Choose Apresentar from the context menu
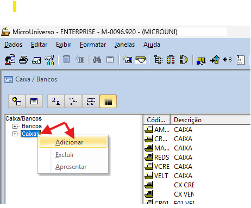This screenshot has width=251, height=208. [x=73, y=167]
